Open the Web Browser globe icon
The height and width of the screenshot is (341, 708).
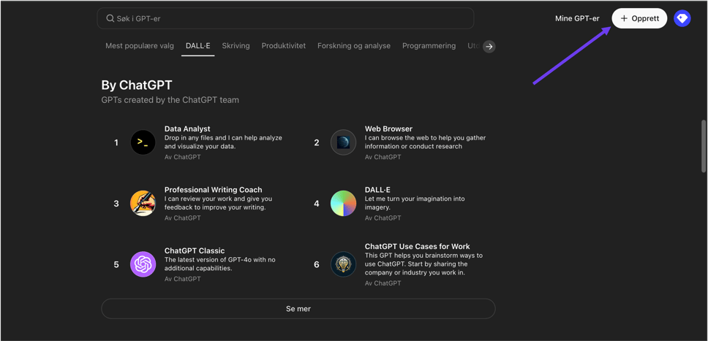(343, 142)
